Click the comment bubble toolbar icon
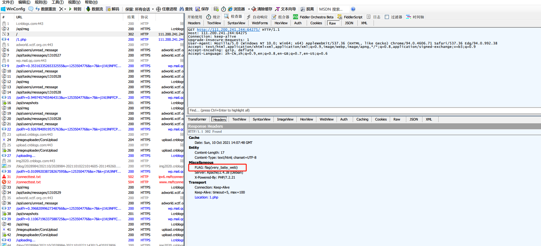Viewport: 541px width, 246px height. 31,9
